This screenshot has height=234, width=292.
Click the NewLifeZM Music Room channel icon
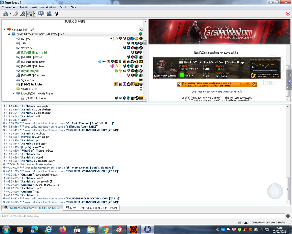pos(18,94)
